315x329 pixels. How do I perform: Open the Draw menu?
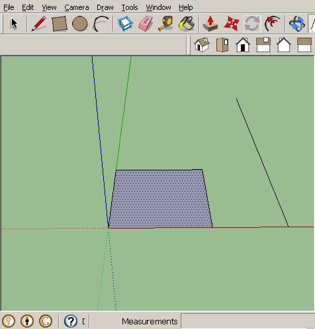(x=105, y=7)
